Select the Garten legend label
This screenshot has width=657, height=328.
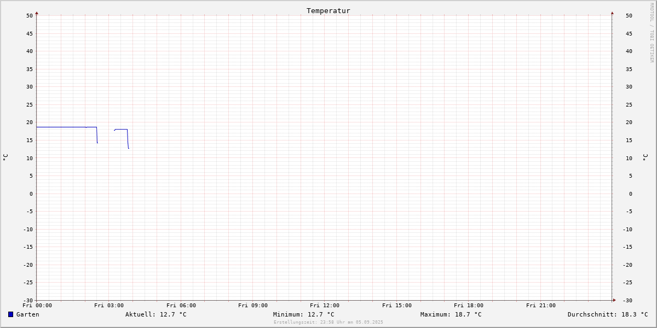click(28, 314)
